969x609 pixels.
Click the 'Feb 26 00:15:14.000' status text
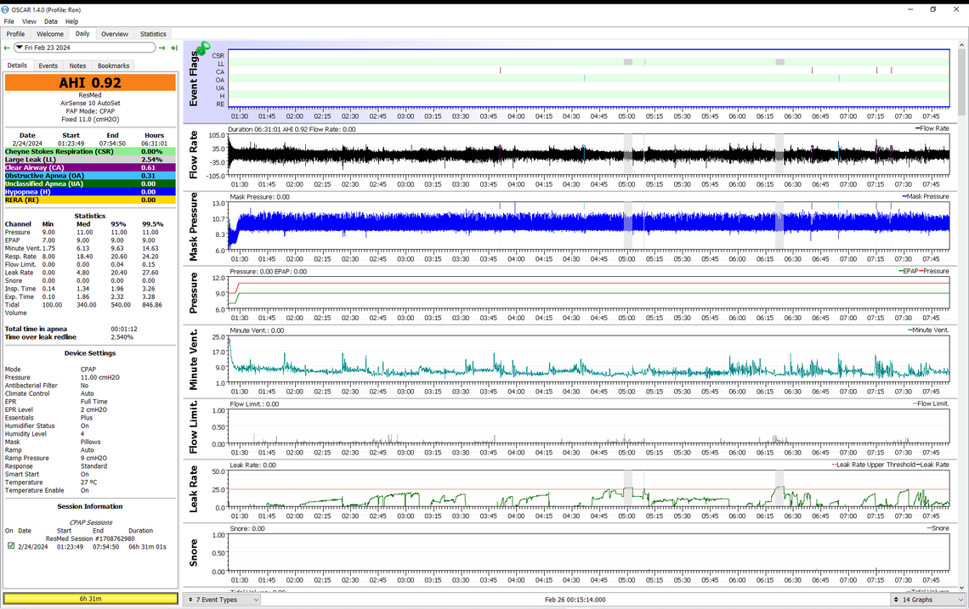(575, 600)
